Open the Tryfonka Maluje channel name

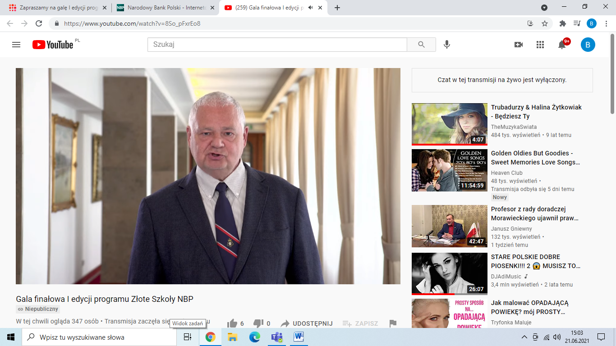(x=511, y=323)
